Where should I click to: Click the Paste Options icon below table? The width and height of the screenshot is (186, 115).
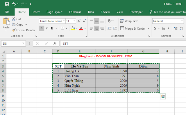(163, 96)
